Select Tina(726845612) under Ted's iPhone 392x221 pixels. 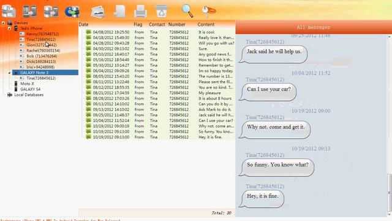[x=41, y=39]
